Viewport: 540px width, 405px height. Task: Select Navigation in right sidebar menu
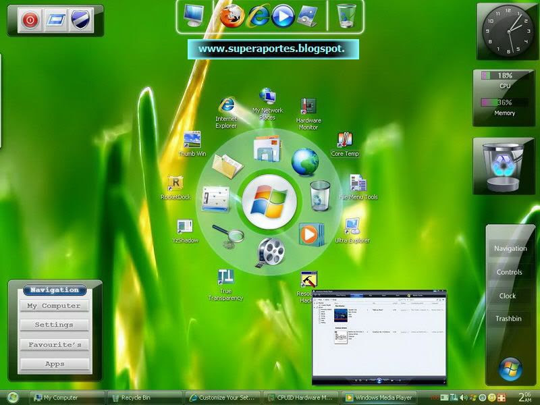click(x=510, y=248)
